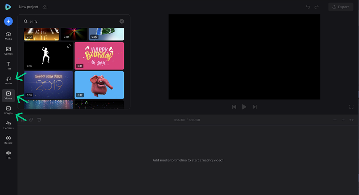Viewport: 359px width, 195px height.
Task: Select the dancing silhouette video thumbnail
Action: point(48,56)
